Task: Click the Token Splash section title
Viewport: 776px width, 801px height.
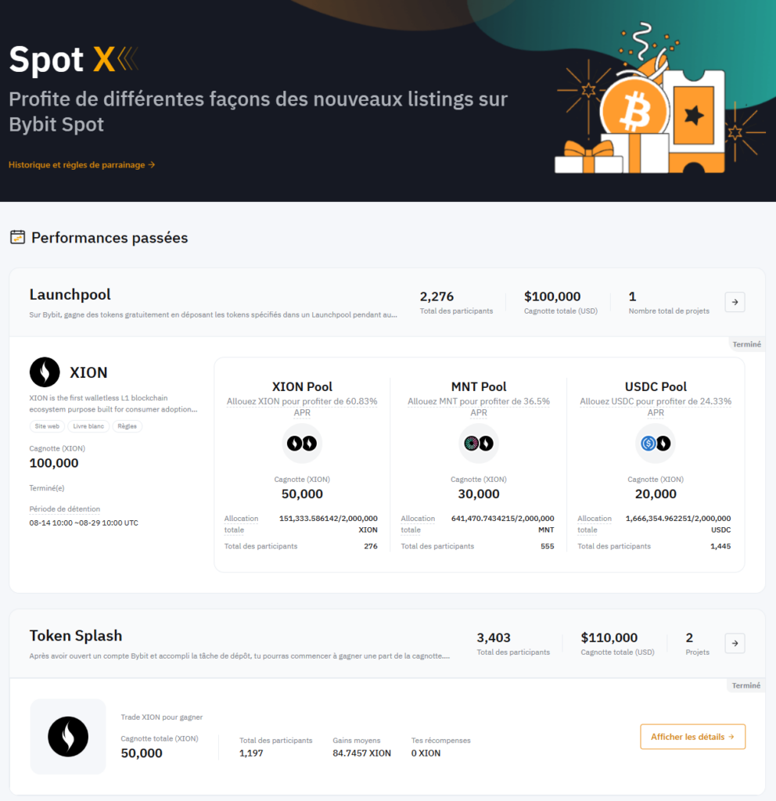Action: click(76, 636)
